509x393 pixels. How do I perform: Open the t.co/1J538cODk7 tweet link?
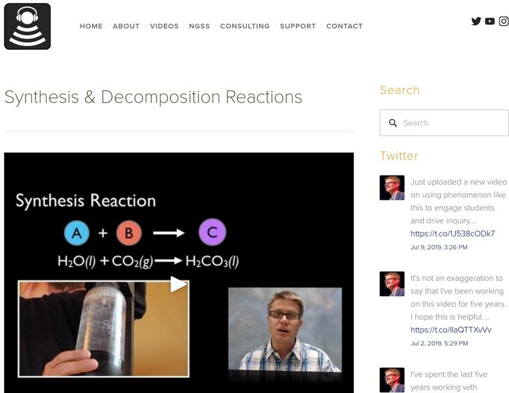click(453, 234)
